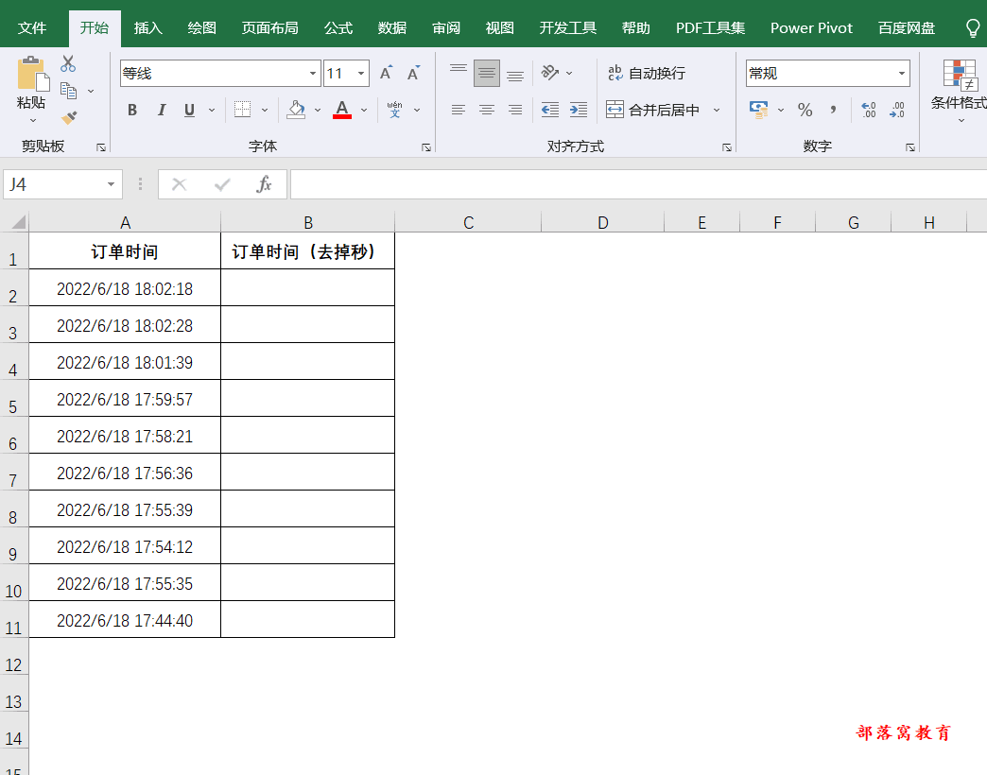Click the phonetic guide wén icon
Screen dimensions: 987x775
click(394, 110)
